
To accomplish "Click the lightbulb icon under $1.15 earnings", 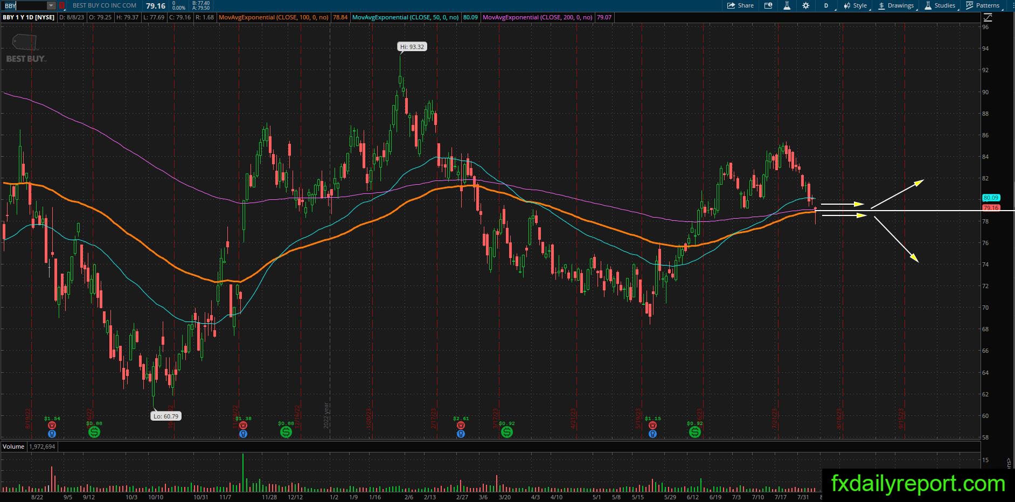I will pyautogui.click(x=652, y=434).
